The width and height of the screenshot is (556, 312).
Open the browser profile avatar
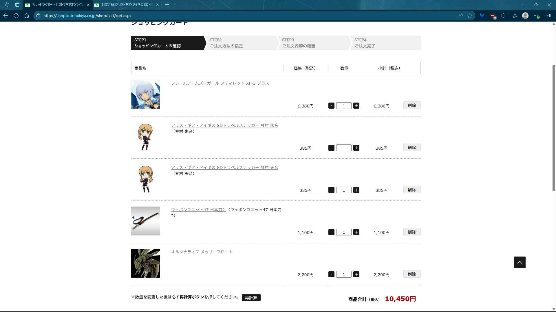pyautogui.click(x=525, y=16)
